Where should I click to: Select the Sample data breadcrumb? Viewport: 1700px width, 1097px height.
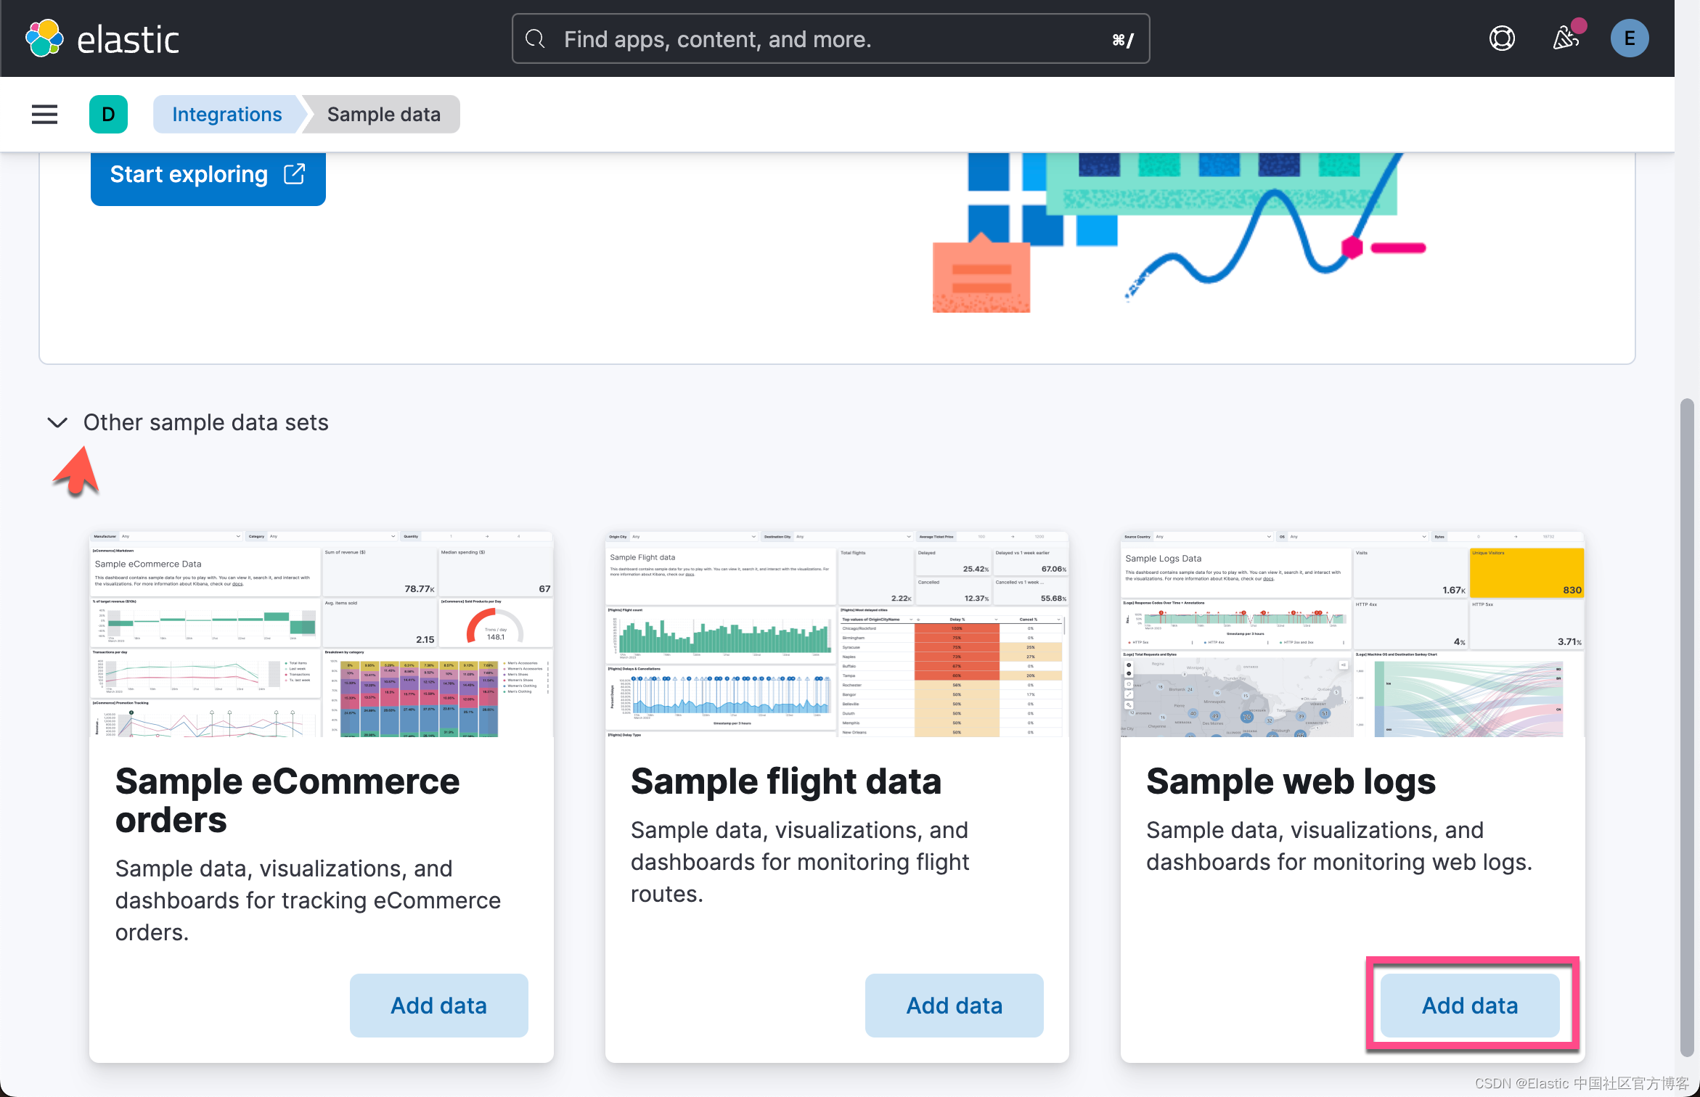pos(383,114)
